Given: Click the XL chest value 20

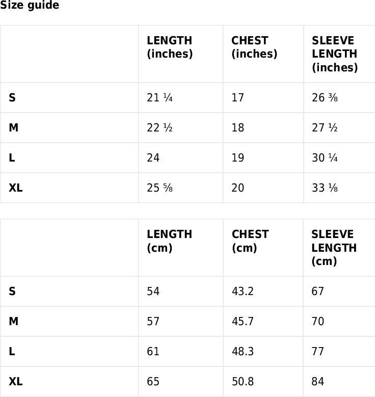Looking at the screenshot, I should pyautogui.click(x=238, y=188).
